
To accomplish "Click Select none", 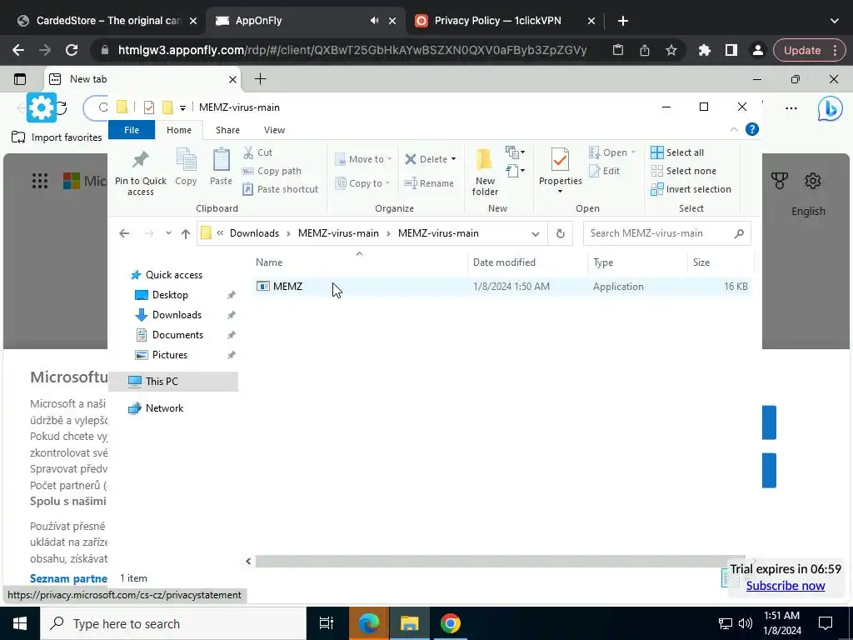I will pyautogui.click(x=683, y=171).
